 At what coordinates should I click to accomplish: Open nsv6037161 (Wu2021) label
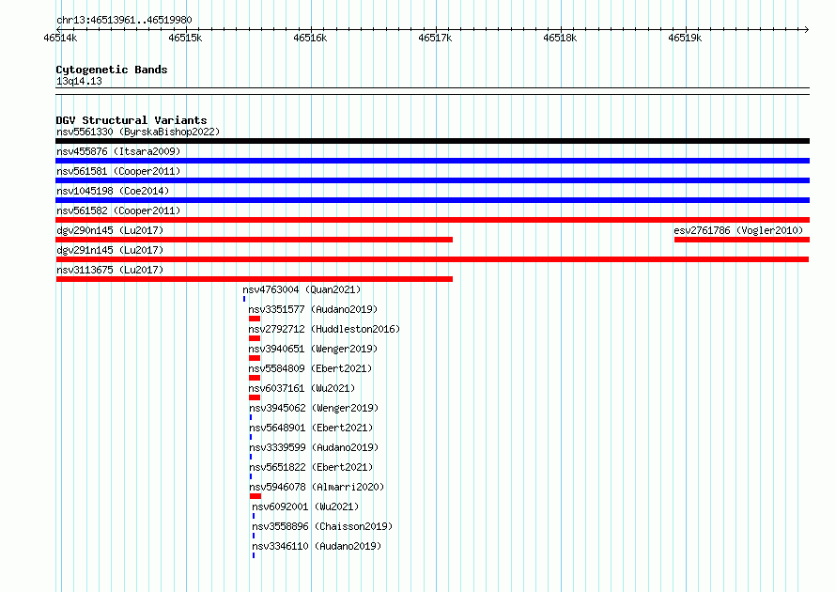302,388
